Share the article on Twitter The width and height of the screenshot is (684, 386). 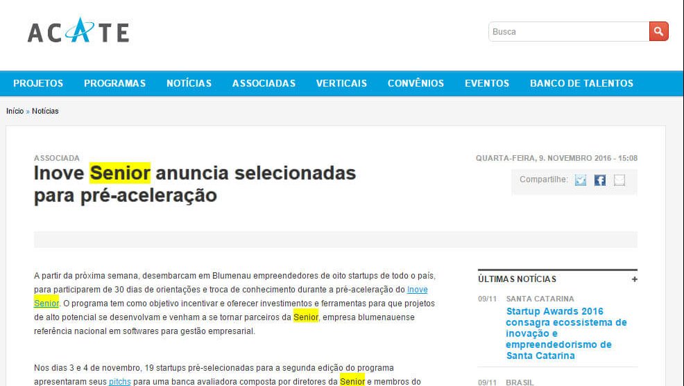coord(580,180)
